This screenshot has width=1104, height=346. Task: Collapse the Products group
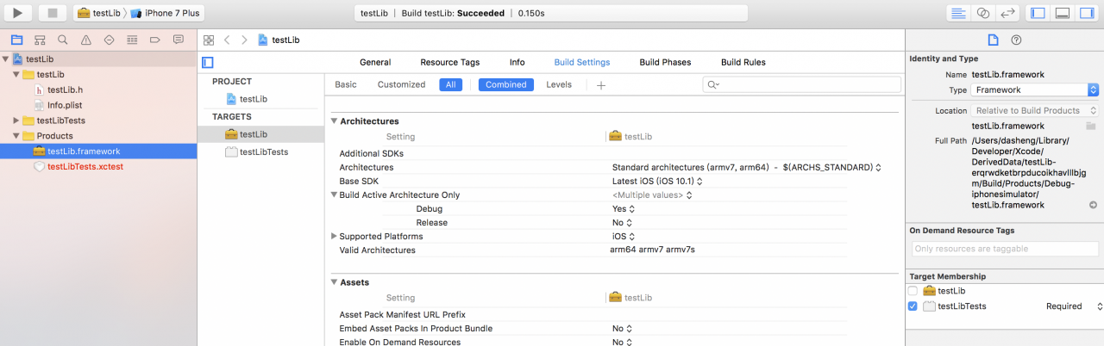pyautogui.click(x=16, y=136)
